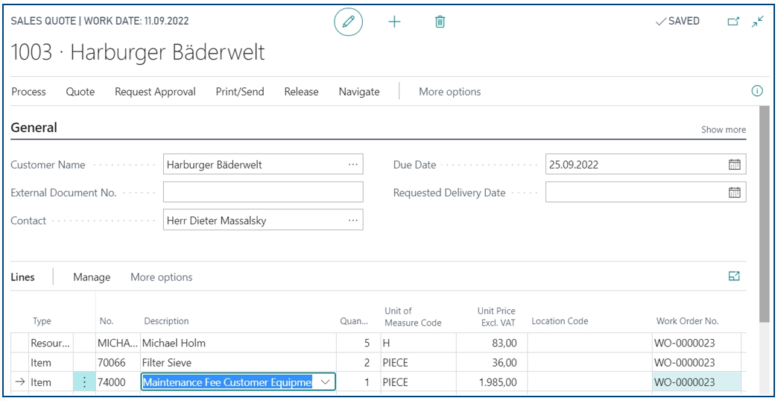Open the Quote menu
Screen dimensions: 778x401
click(80, 92)
